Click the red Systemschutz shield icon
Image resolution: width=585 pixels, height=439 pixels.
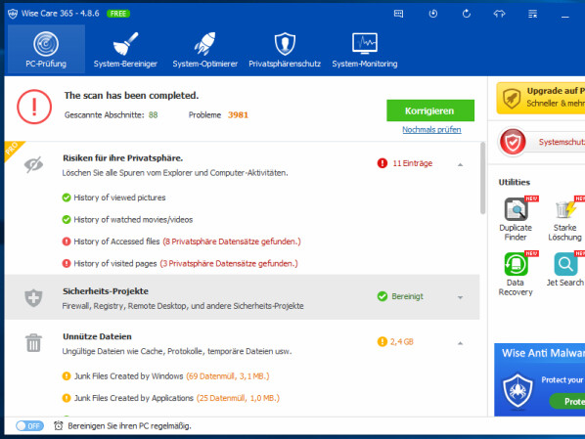[x=513, y=142]
